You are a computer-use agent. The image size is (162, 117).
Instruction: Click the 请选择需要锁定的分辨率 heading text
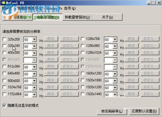click(21, 31)
